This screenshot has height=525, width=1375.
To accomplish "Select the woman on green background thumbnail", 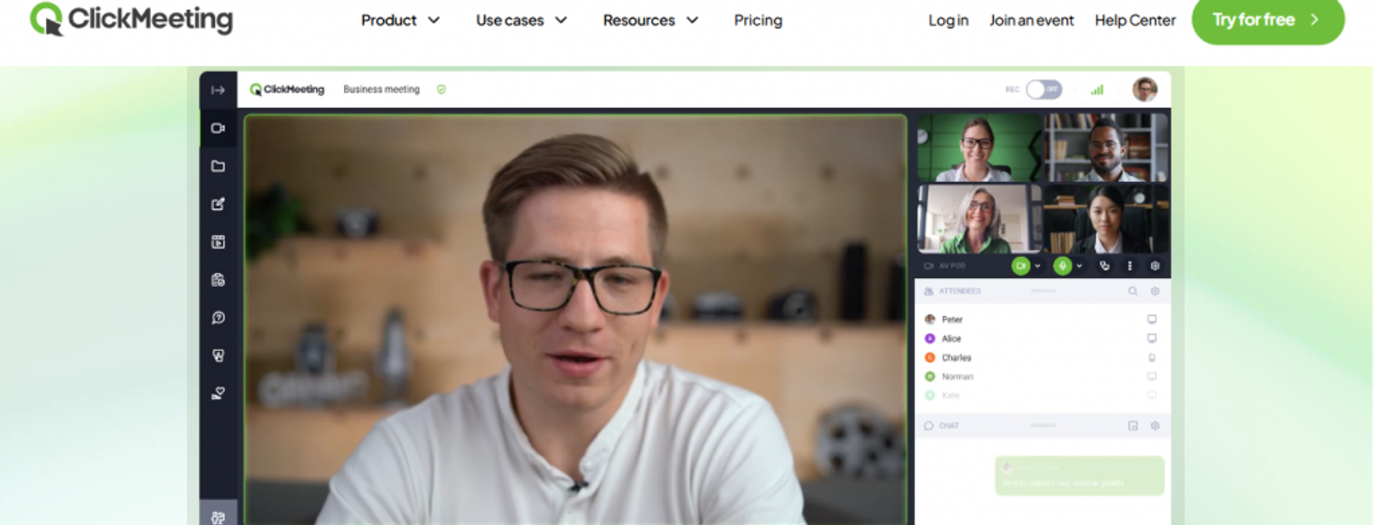I will [979, 148].
